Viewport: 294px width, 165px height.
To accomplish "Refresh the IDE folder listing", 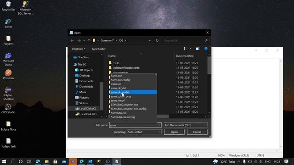I will pyautogui.click(x=157, y=40).
